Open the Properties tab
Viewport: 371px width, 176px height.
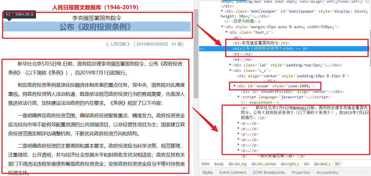pyautogui.click(x=301, y=172)
